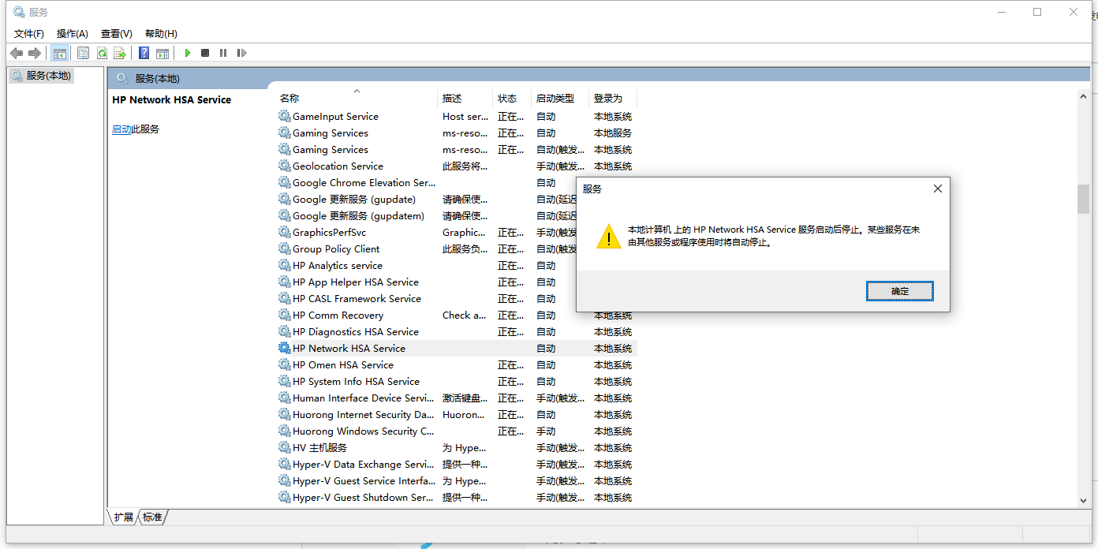The image size is (1098, 549).
Task: Click the back navigation arrow
Action: (x=17, y=53)
